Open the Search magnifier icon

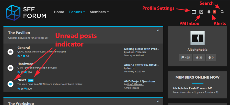pos(222,12)
